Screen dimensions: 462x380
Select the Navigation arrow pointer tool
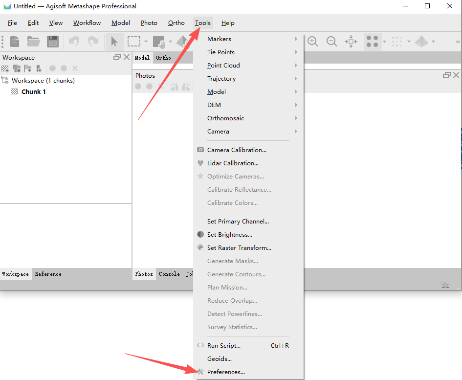click(x=114, y=42)
